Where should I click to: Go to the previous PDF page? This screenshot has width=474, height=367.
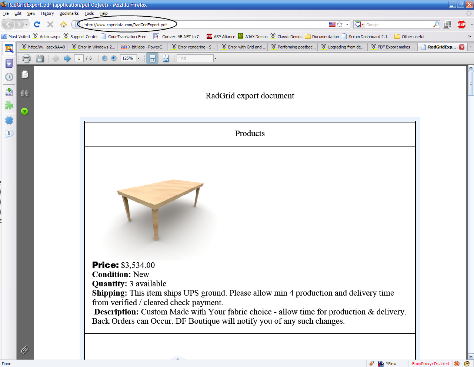56,58
